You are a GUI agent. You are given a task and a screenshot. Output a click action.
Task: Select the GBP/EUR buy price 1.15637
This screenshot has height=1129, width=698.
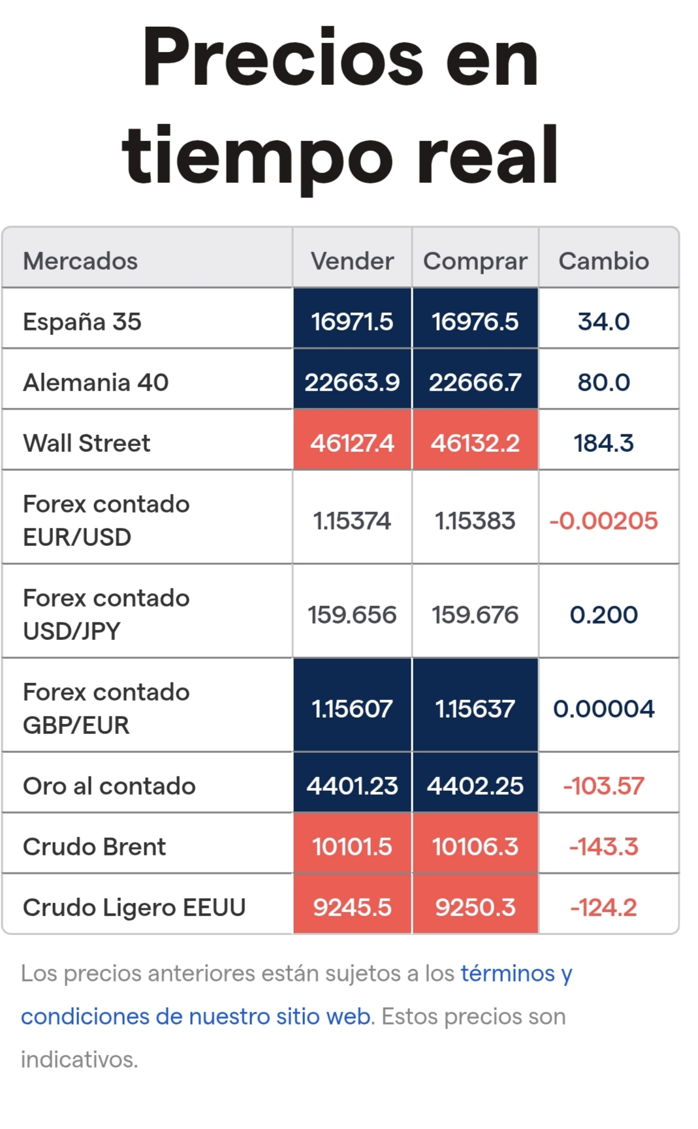click(475, 708)
